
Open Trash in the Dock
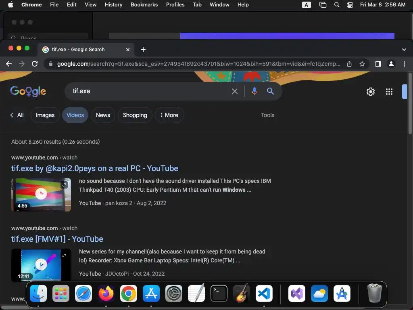pyautogui.click(x=374, y=293)
